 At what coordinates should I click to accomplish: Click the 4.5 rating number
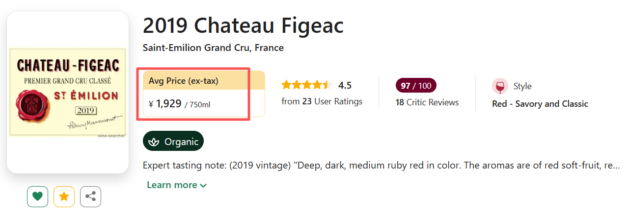(x=345, y=85)
